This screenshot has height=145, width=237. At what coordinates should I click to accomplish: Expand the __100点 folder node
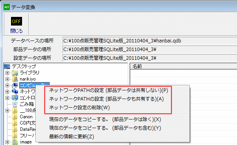[x=7, y=110]
